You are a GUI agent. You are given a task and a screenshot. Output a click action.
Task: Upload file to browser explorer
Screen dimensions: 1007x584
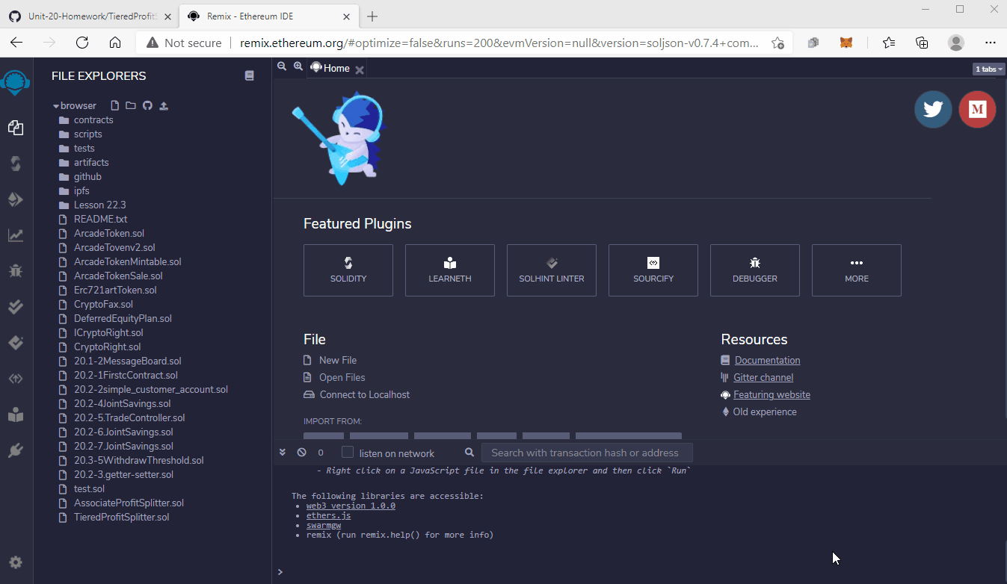pyautogui.click(x=164, y=105)
